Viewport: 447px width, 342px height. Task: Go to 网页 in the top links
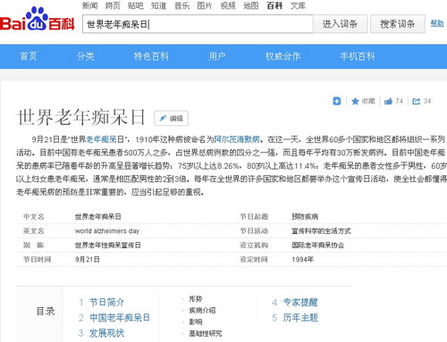point(113,5)
